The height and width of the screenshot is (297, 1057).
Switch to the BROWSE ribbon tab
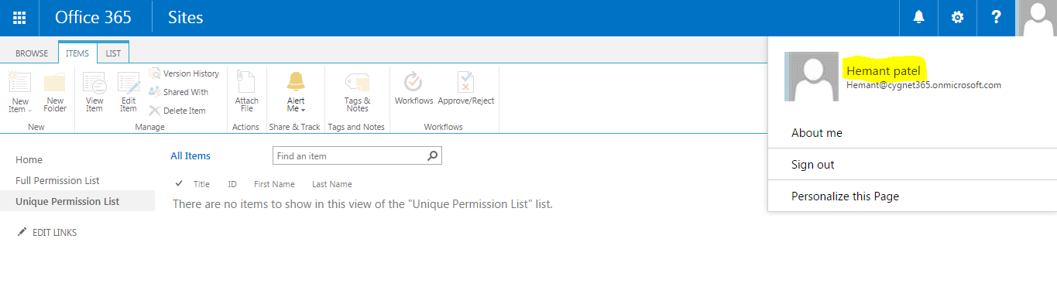(32, 53)
